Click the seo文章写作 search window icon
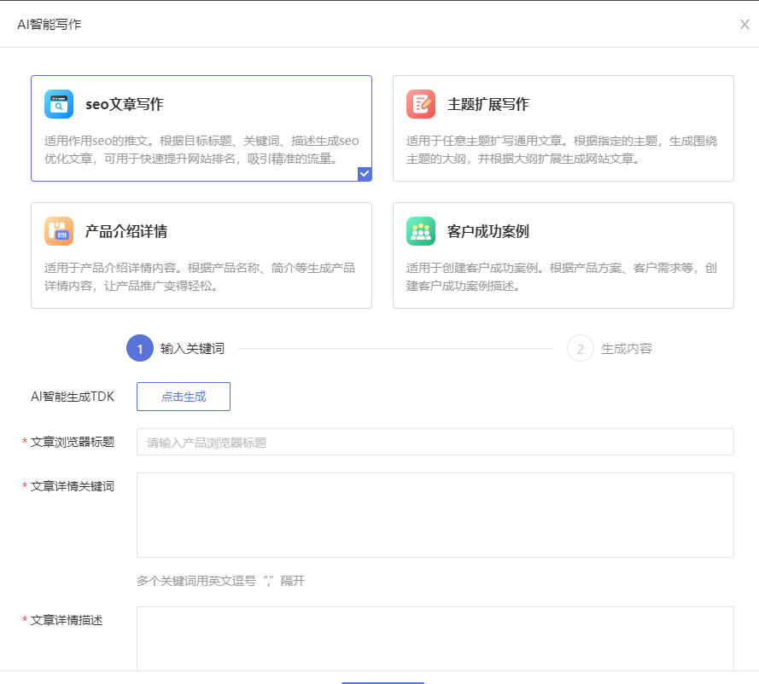Viewport: 759px width, 684px height. coord(59,104)
